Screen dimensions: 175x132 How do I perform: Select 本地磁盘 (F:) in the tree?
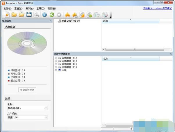coord(69,67)
